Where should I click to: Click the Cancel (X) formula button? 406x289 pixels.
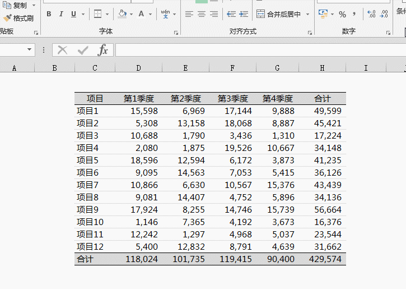click(62, 50)
